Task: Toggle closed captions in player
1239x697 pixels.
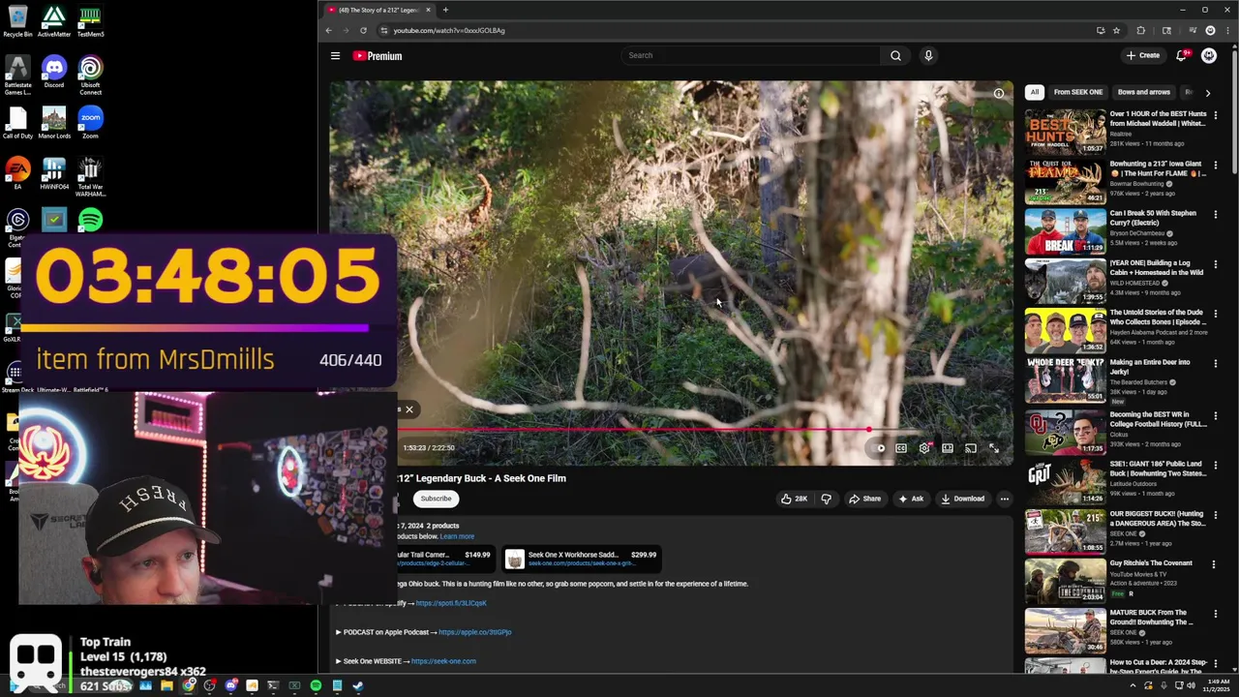Action: pyautogui.click(x=901, y=448)
